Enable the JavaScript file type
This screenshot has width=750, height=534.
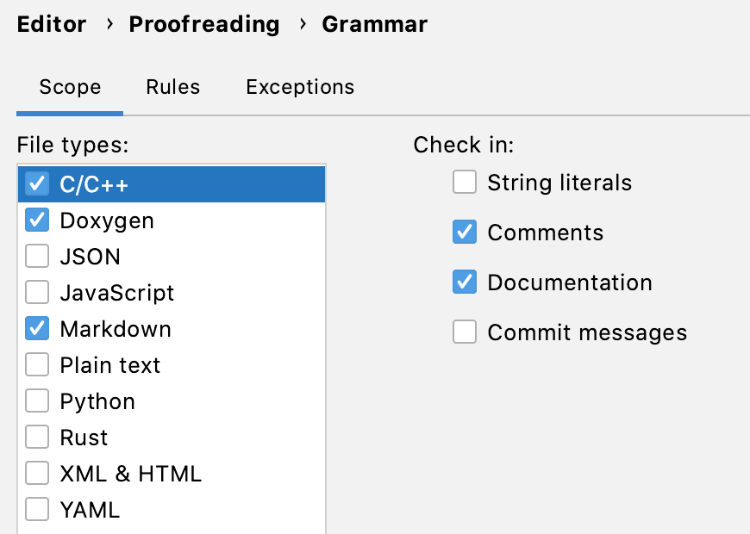click(36, 292)
